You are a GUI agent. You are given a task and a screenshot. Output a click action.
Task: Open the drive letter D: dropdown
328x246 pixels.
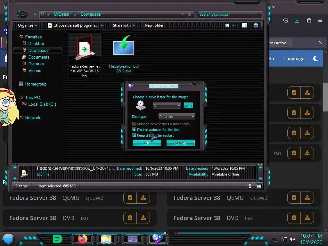167,106
